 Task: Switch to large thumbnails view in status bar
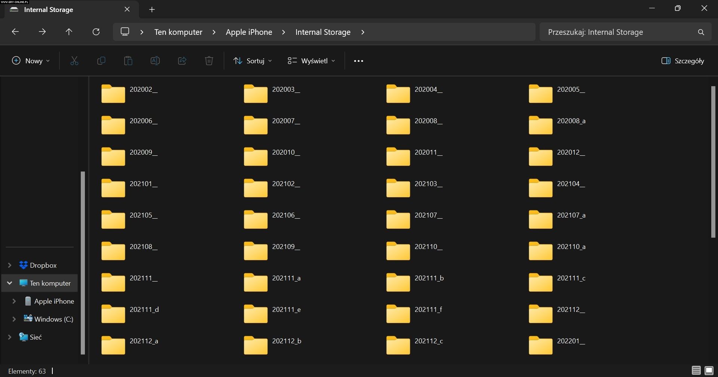(x=709, y=371)
